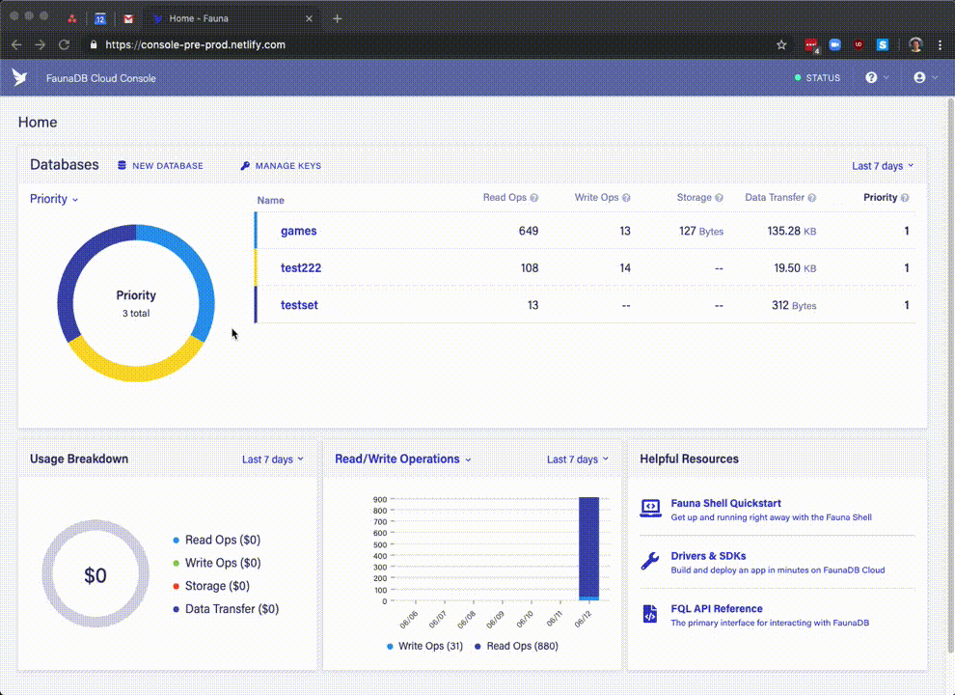Bookmark this page with the star icon
Screen dimensions: 955x695
tap(781, 44)
